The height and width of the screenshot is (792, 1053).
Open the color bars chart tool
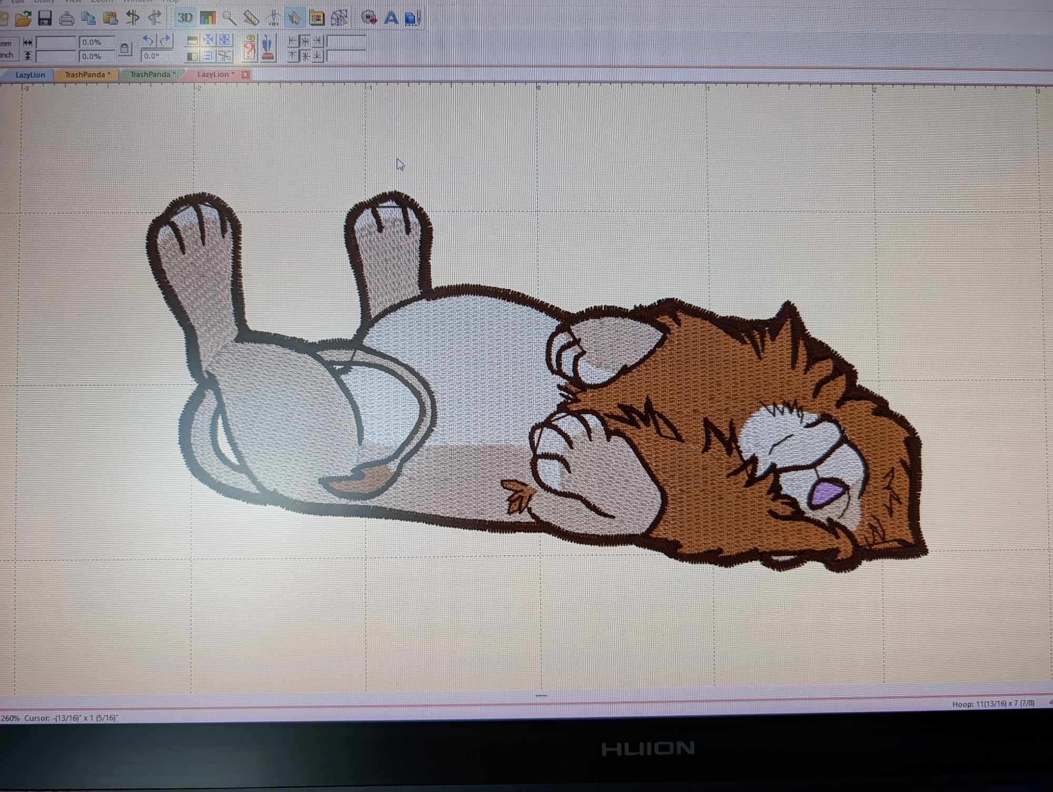[207, 18]
